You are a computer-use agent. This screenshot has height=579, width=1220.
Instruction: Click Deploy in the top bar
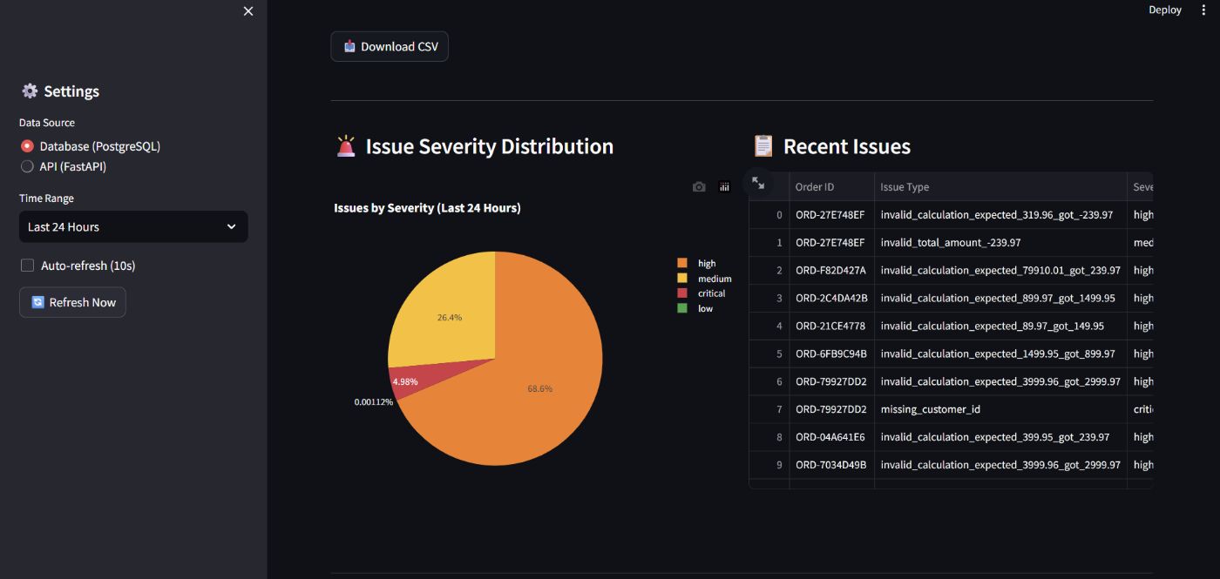(x=1165, y=10)
